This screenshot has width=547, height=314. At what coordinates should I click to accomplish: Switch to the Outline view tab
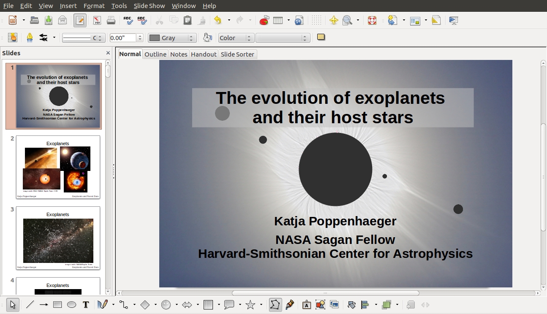click(155, 54)
